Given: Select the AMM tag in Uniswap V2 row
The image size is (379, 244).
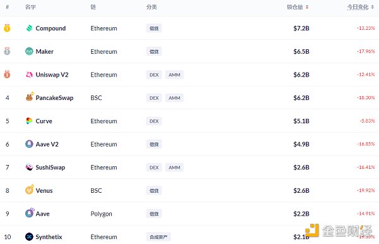Looking at the screenshot, I should point(174,75).
